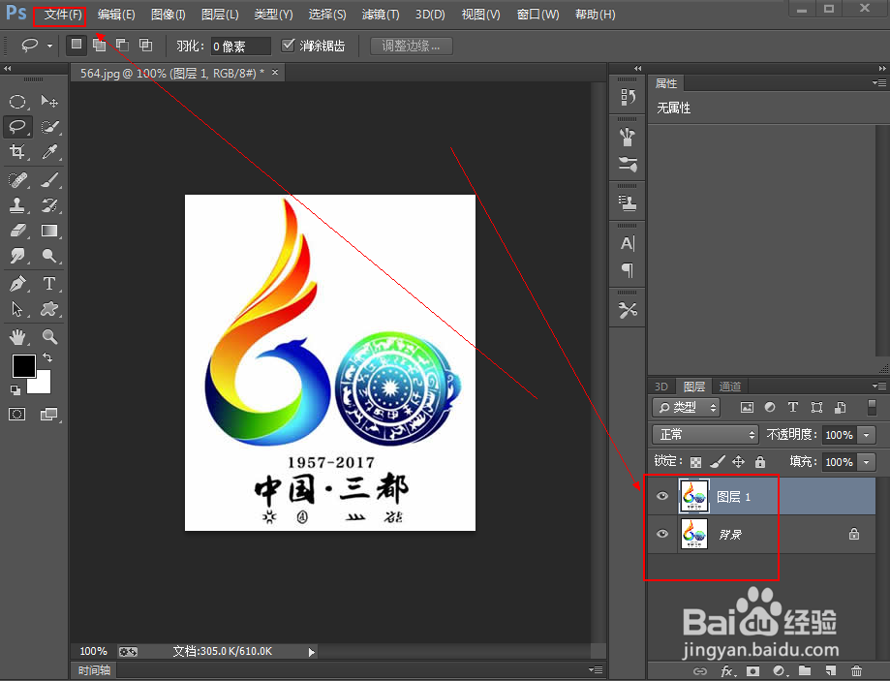Select the Clone Stamp tool
Viewport: 890px width, 681px height.
(x=17, y=205)
